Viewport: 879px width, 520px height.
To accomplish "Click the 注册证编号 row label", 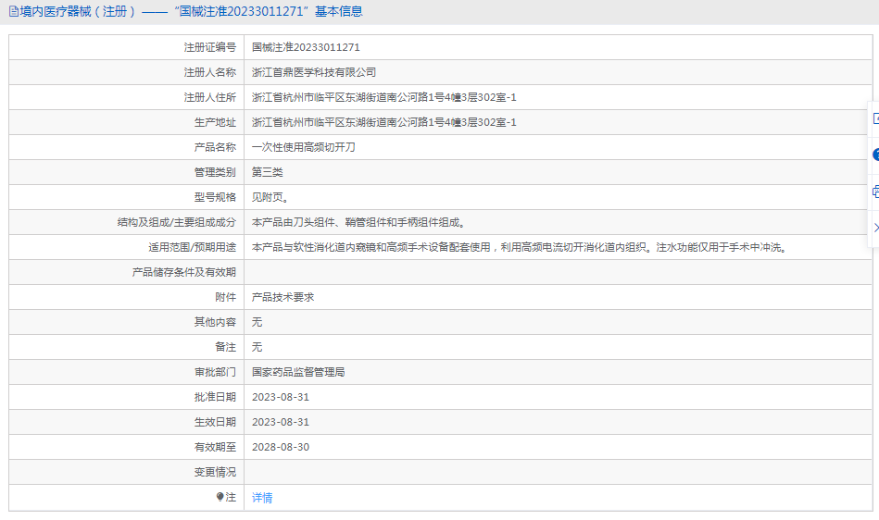I will click(209, 47).
